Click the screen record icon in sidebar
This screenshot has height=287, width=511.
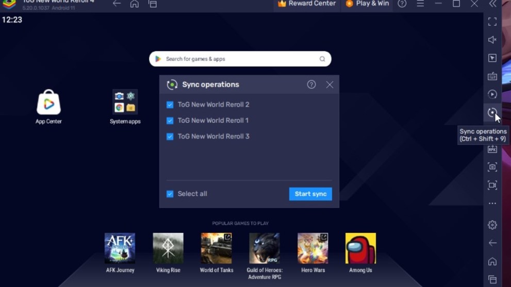point(492,185)
